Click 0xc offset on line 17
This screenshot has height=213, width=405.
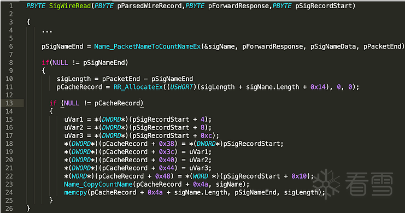point(206,136)
